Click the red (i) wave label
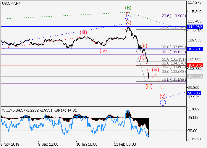Image resolution: width=207 pixels, height=148 pixels. [143, 57]
